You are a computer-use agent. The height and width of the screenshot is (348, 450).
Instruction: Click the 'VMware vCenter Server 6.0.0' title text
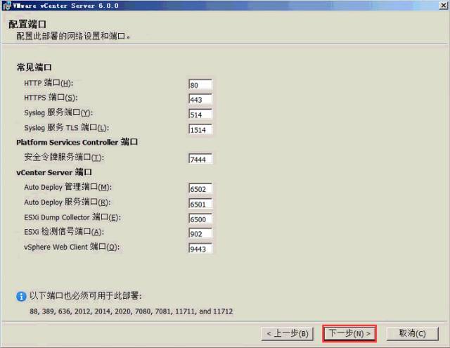tap(65, 6)
